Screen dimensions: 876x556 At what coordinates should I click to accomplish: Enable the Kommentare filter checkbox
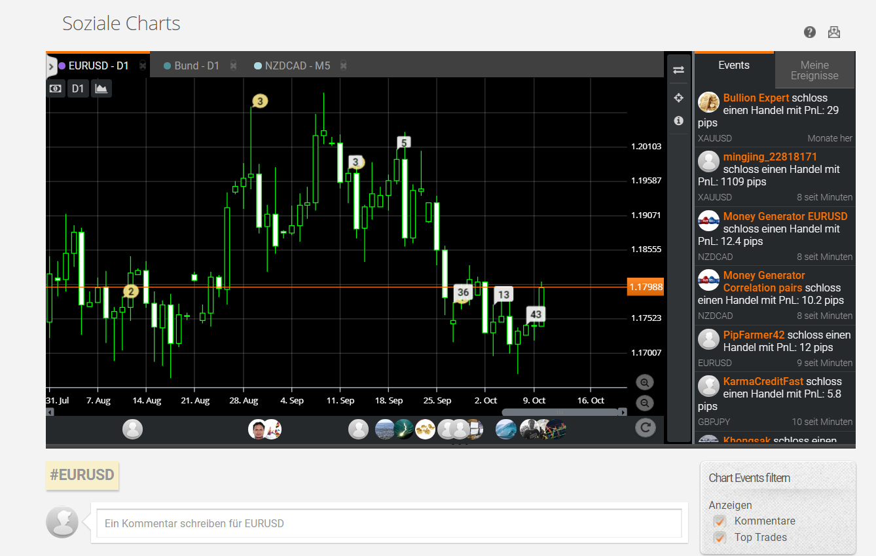coord(720,521)
